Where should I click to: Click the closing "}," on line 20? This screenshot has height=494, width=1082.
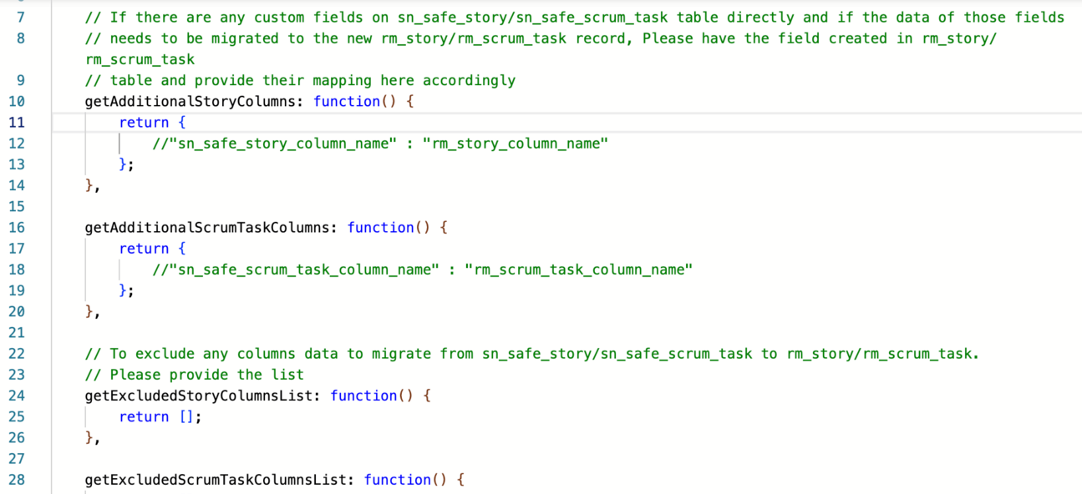(93, 311)
